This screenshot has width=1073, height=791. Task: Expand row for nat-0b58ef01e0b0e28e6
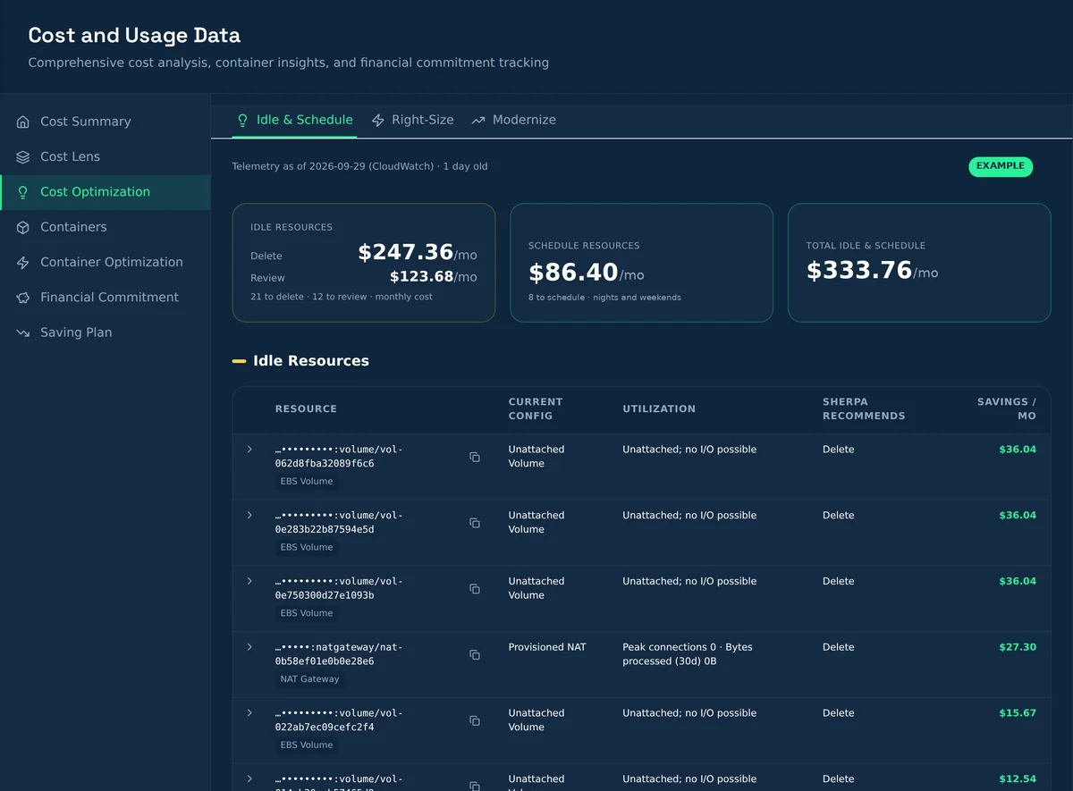(249, 646)
